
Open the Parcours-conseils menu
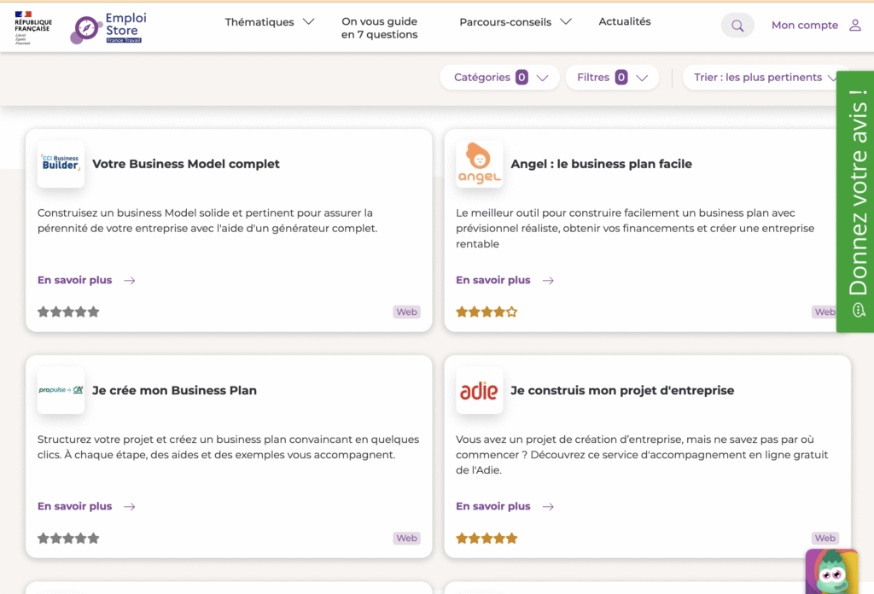coord(515,21)
